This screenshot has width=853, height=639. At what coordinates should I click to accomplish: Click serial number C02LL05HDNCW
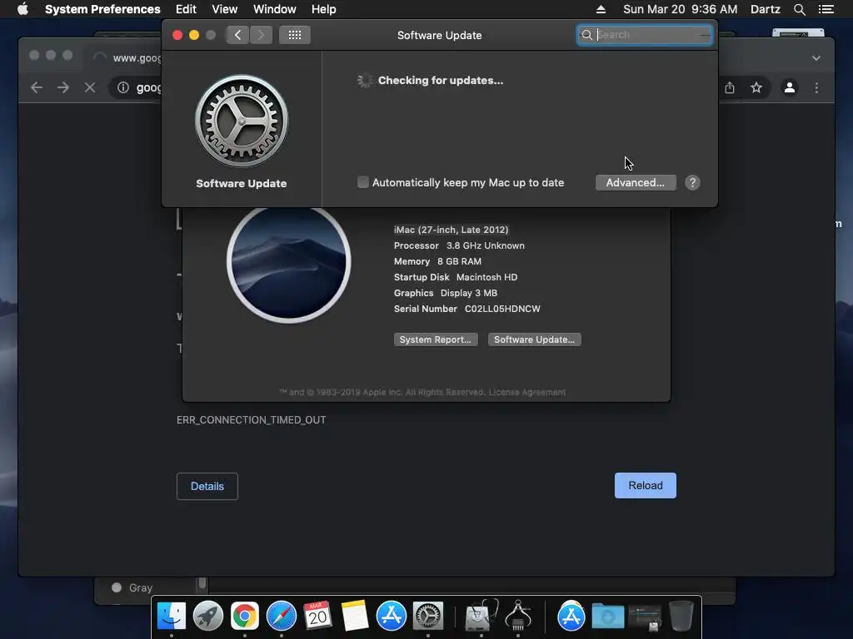[x=502, y=309]
